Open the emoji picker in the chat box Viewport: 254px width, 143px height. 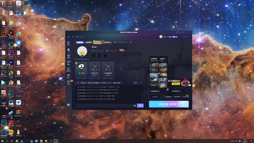(x=135, y=106)
